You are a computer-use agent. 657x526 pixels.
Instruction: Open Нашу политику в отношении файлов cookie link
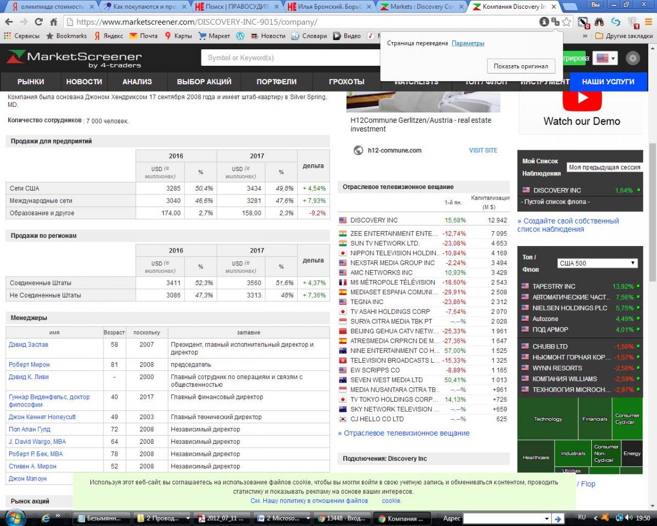326,501
